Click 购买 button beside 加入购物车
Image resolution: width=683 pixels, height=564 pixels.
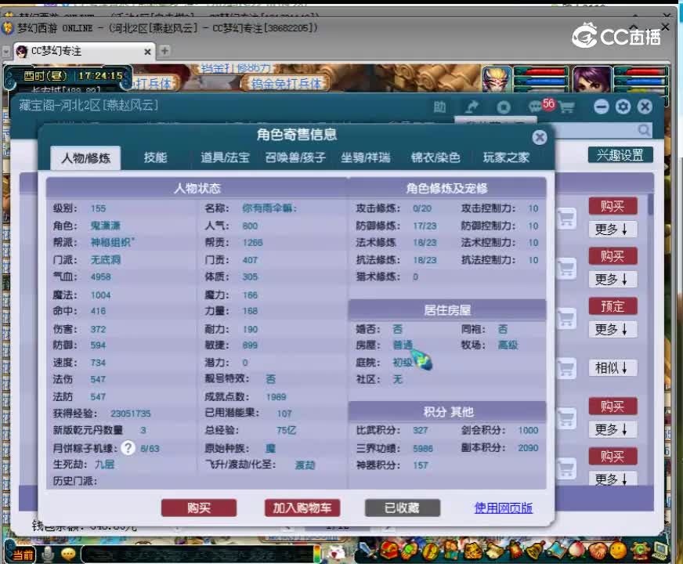[199, 508]
